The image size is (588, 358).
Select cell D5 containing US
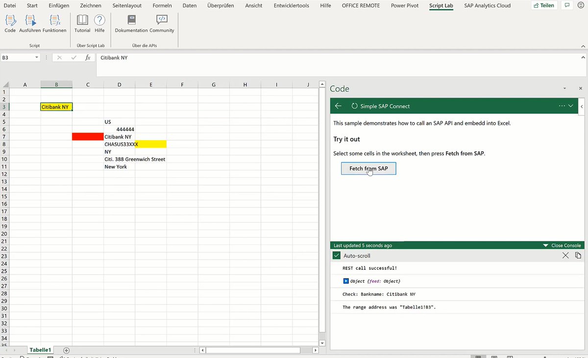119,121
